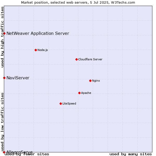Select the 'AllegroServe' label text
The image size is (156, 156).
[19, 152]
